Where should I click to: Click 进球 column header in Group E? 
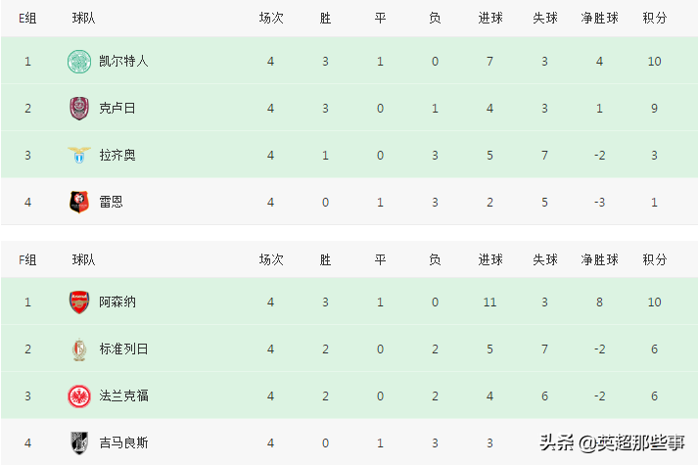[490, 19]
